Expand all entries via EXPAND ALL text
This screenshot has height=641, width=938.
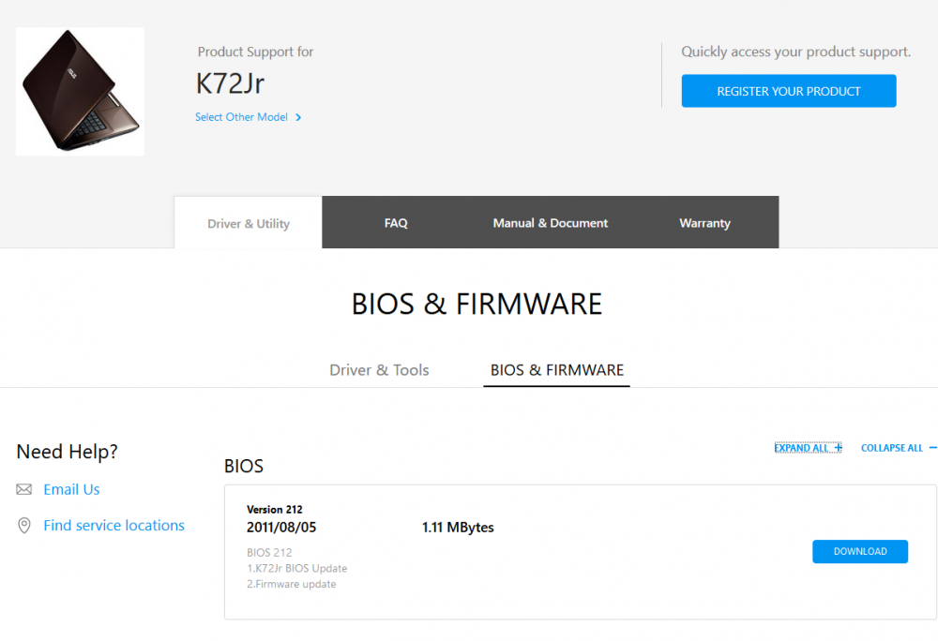tap(800, 448)
